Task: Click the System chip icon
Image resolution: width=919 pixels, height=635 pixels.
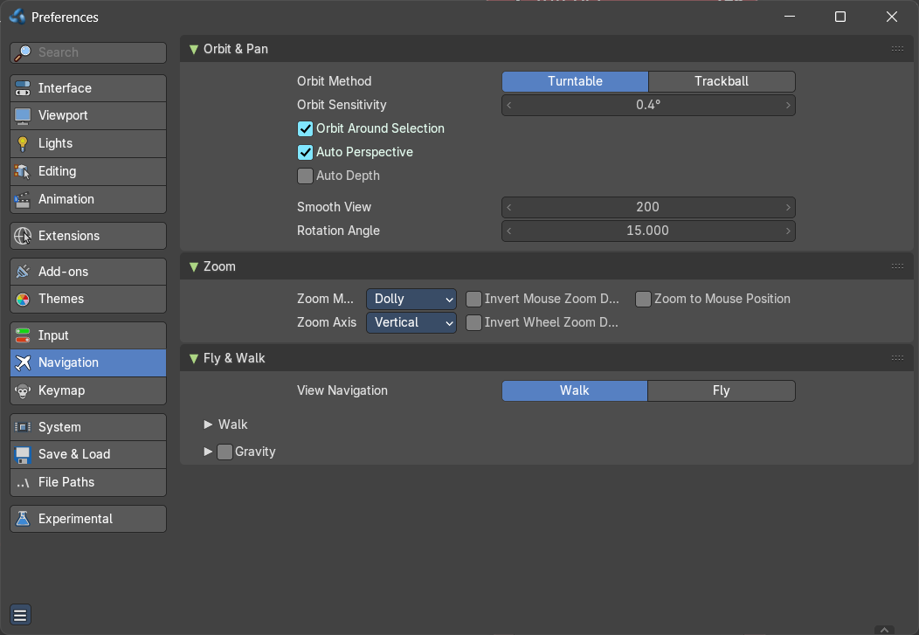Action: [x=23, y=427]
